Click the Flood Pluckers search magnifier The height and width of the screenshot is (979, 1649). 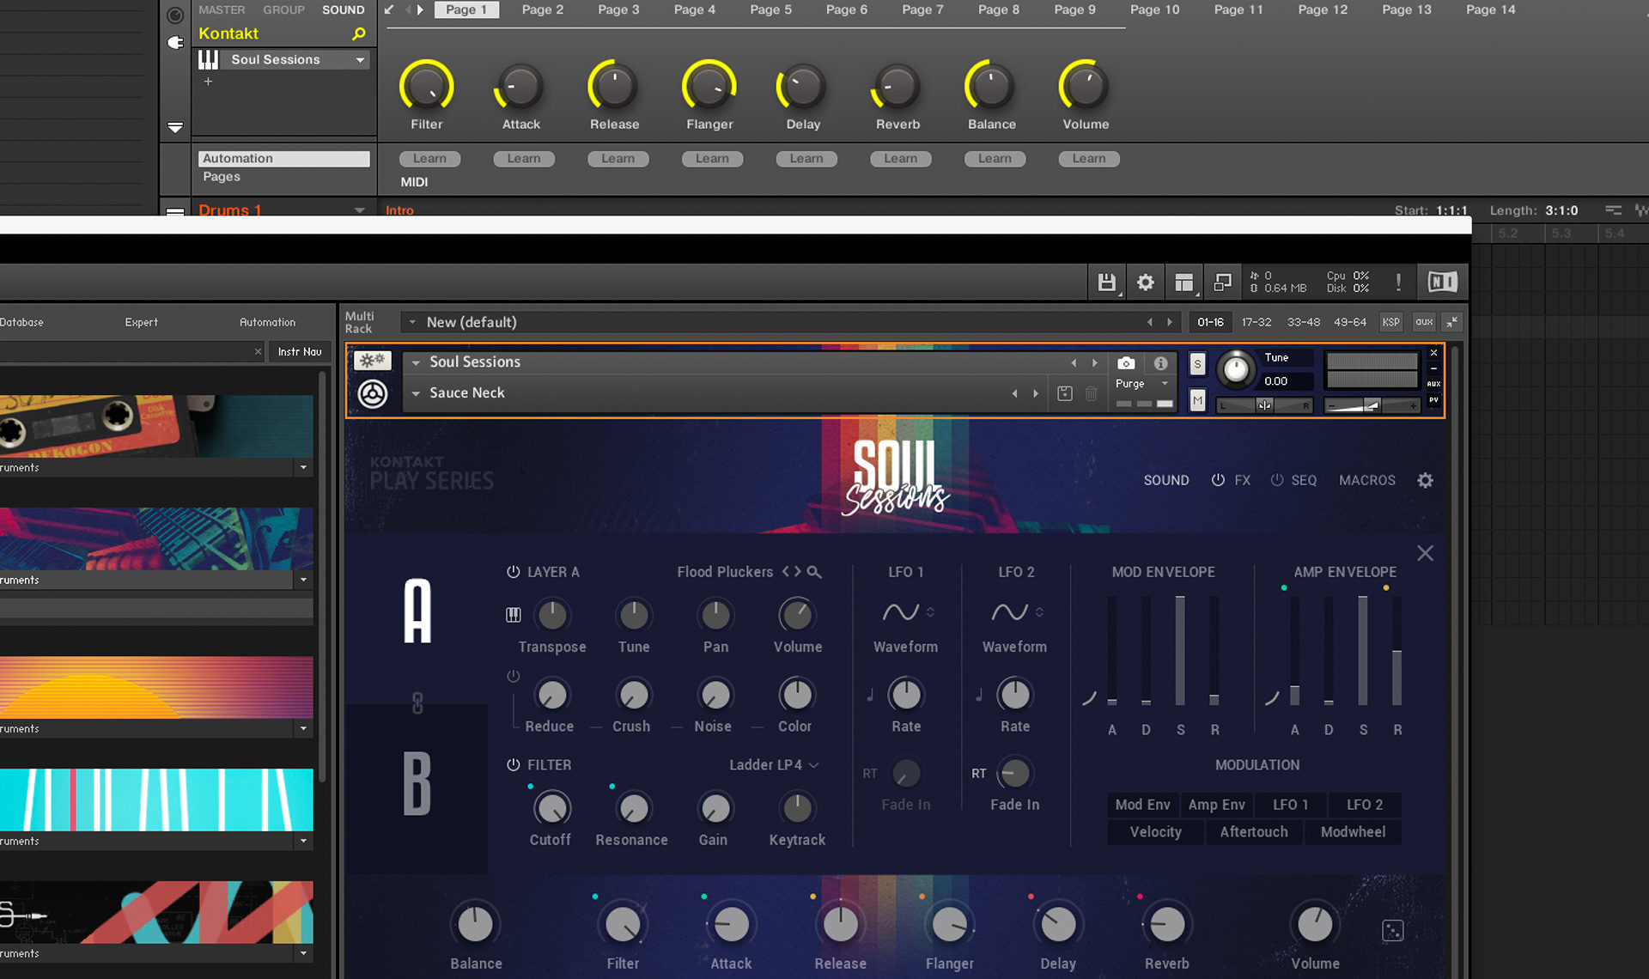pos(814,572)
